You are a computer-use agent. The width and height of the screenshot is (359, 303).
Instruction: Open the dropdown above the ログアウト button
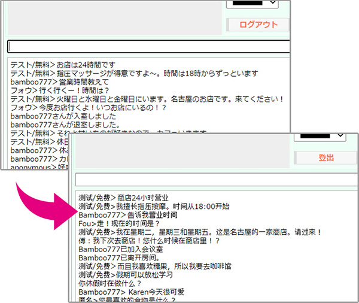coord(252,4)
